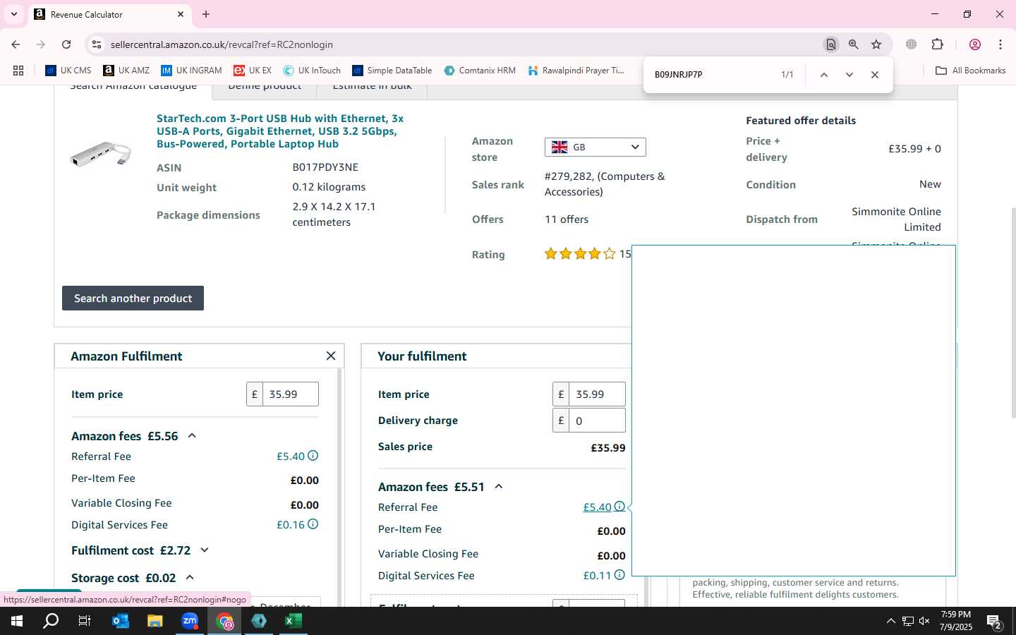The image size is (1016, 635).
Task: Click Search another product button
Action: click(133, 298)
